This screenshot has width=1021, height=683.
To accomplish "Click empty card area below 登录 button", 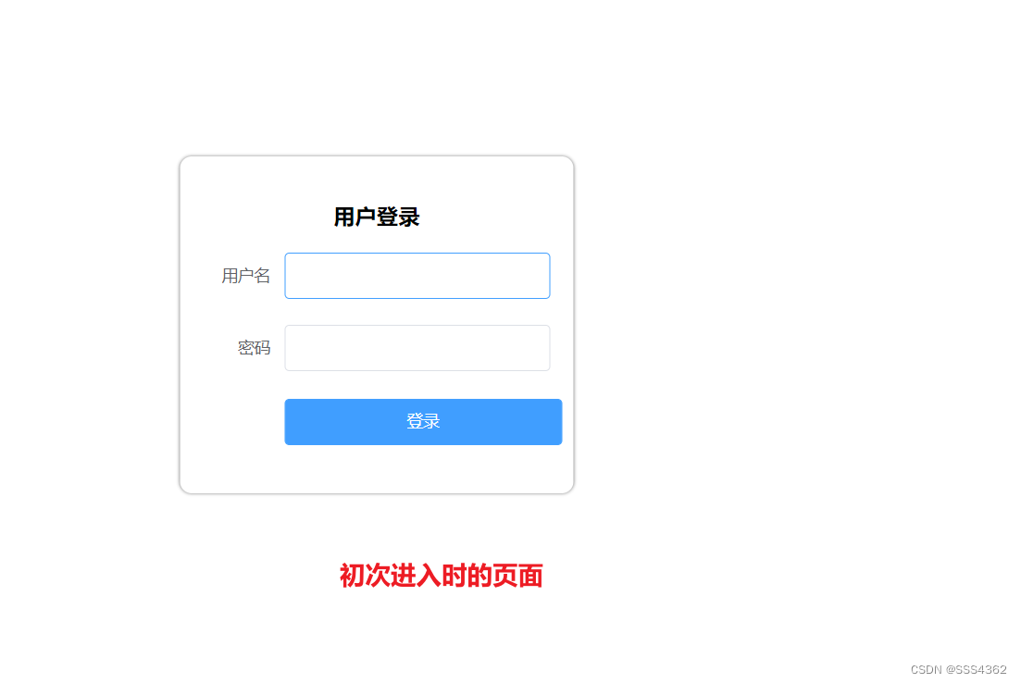I will pos(377,469).
